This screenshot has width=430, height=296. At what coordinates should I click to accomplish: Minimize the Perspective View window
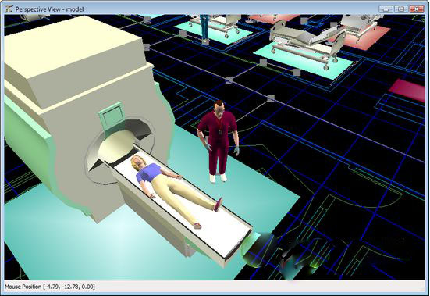click(386, 9)
